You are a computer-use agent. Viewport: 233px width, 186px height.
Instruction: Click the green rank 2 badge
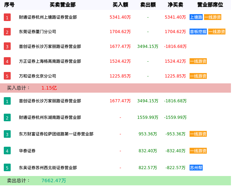7,117
